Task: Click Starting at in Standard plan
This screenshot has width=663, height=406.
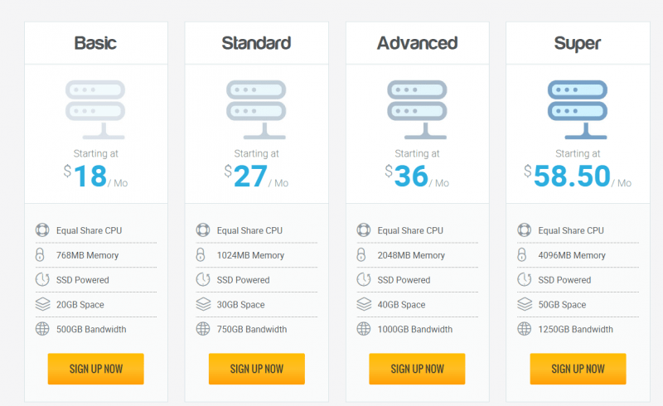Action: [257, 153]
